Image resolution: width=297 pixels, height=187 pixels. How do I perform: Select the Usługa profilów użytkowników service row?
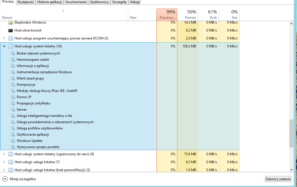coord(78,128)
